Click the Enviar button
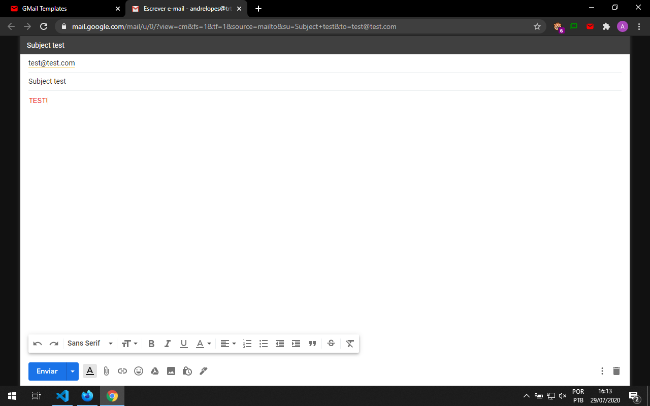The height and width of the screenshot is (406, 650). tap(46, 371)
